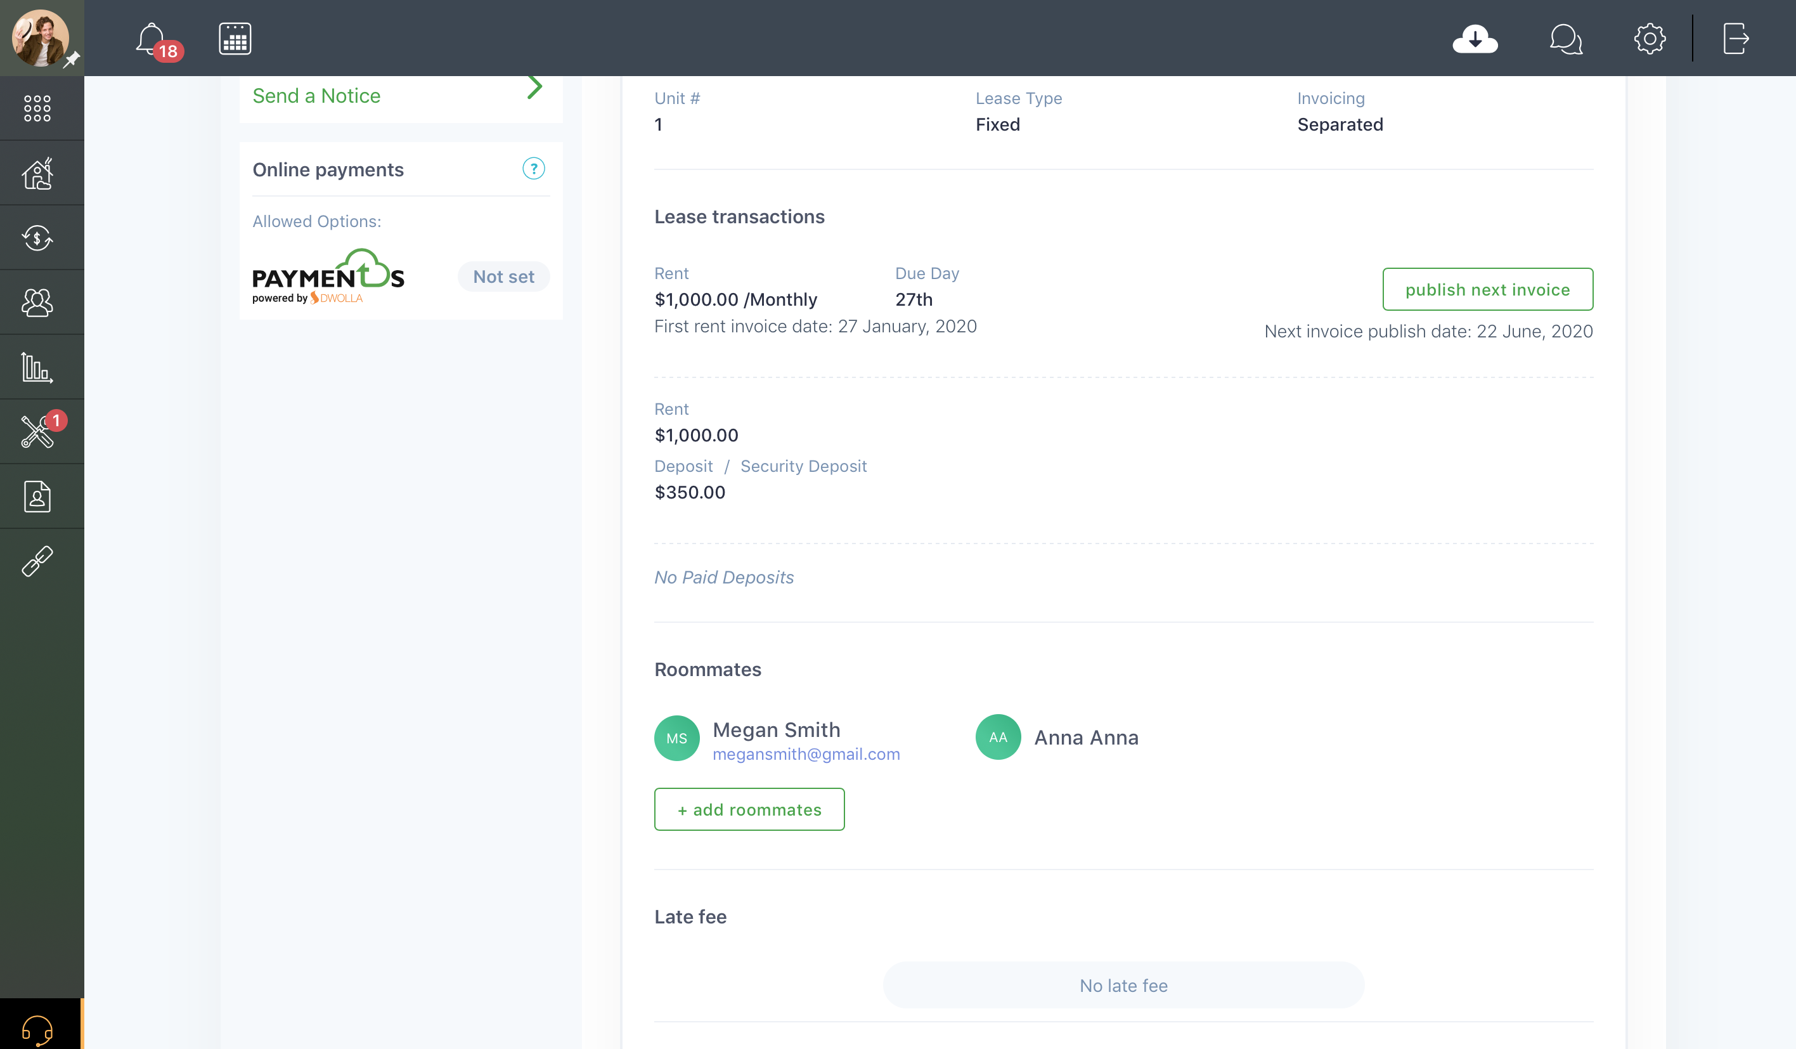
Task: Open the notifications bell with 18 alerts
Action: (x=158, y=41)
